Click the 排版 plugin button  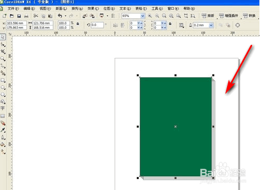pos(208,16)
